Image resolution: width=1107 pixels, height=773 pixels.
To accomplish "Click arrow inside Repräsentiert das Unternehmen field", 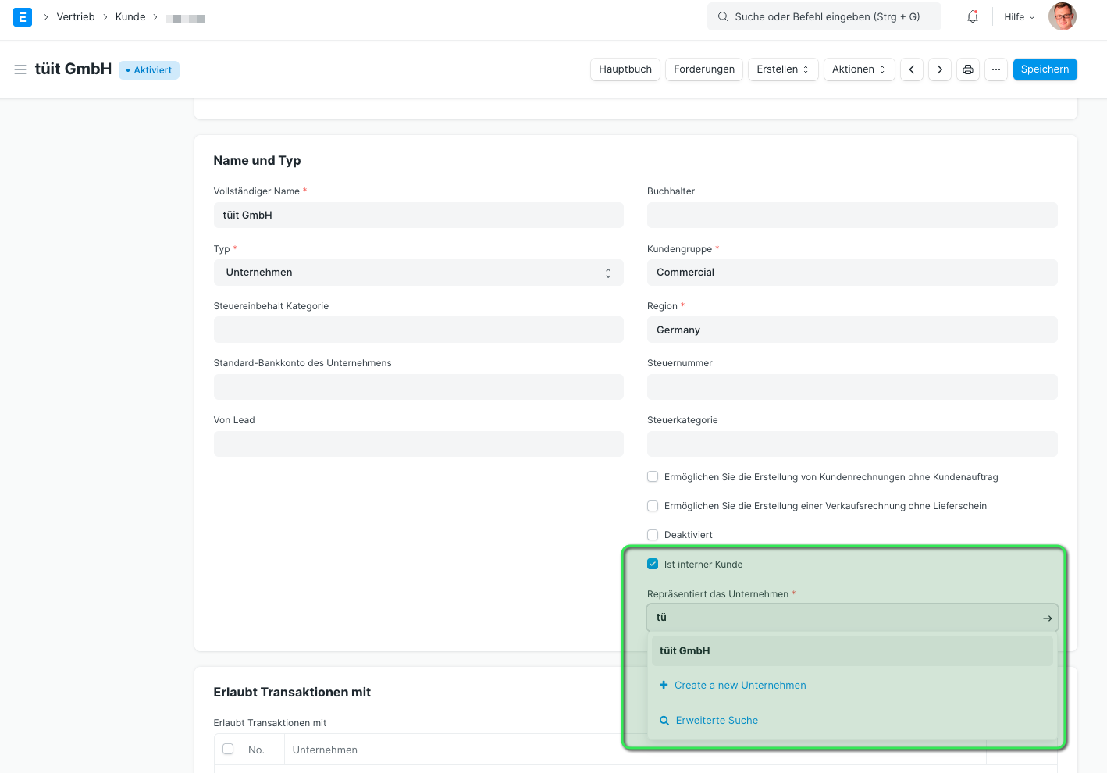I will [1048, 618].
